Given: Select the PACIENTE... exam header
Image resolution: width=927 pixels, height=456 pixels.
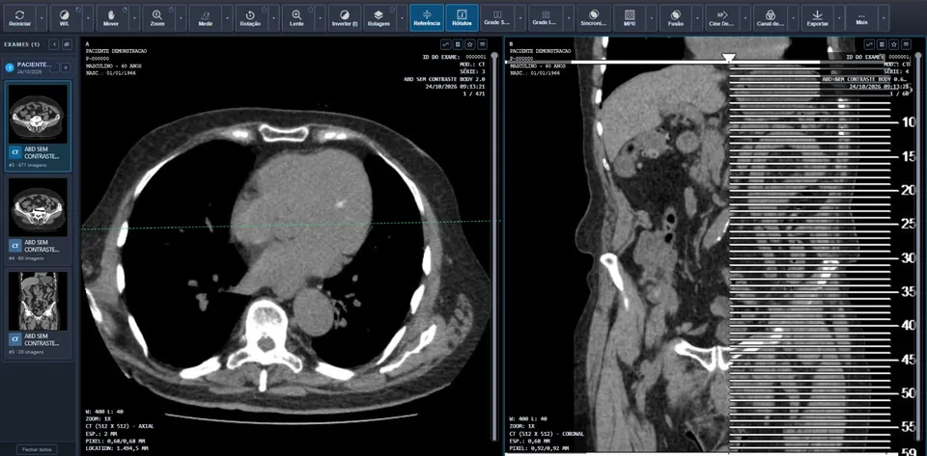Looking at the screenshot, I should pos(38,67).
